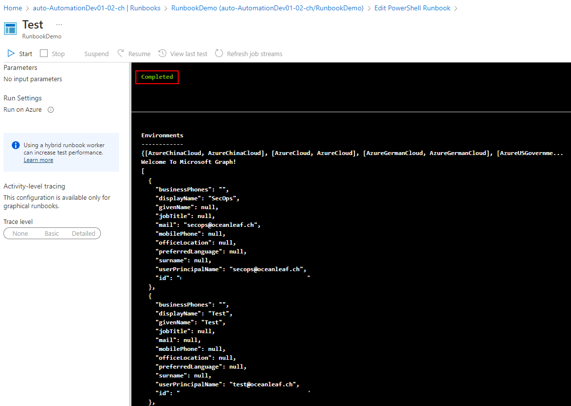Image resolution: width=571 pixels, height=406 pixels.
Task: Click the mail null line in Test user
Action: [x=178, y=340]
